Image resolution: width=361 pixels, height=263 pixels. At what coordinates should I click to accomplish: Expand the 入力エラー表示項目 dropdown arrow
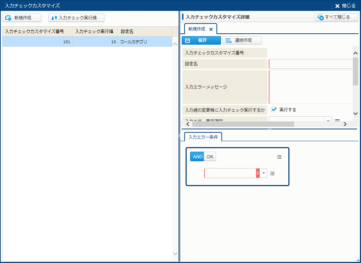click(328, 120)
